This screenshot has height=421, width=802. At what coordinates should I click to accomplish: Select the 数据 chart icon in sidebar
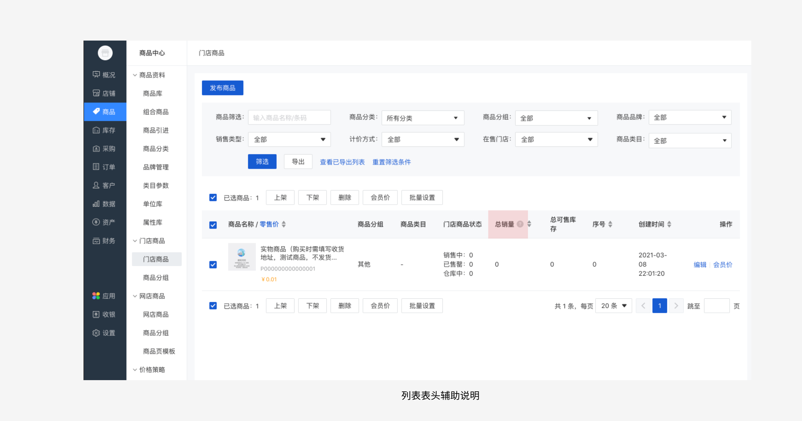click(x=96, y=204)
